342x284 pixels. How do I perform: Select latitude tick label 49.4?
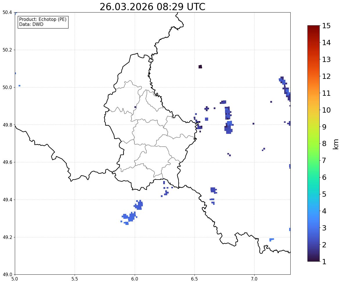(x=7, y=200)
